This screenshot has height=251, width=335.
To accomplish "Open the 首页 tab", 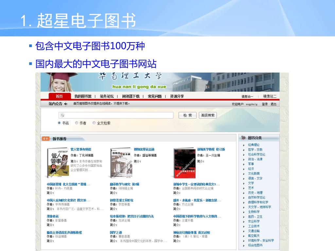I will click(60, 96).
